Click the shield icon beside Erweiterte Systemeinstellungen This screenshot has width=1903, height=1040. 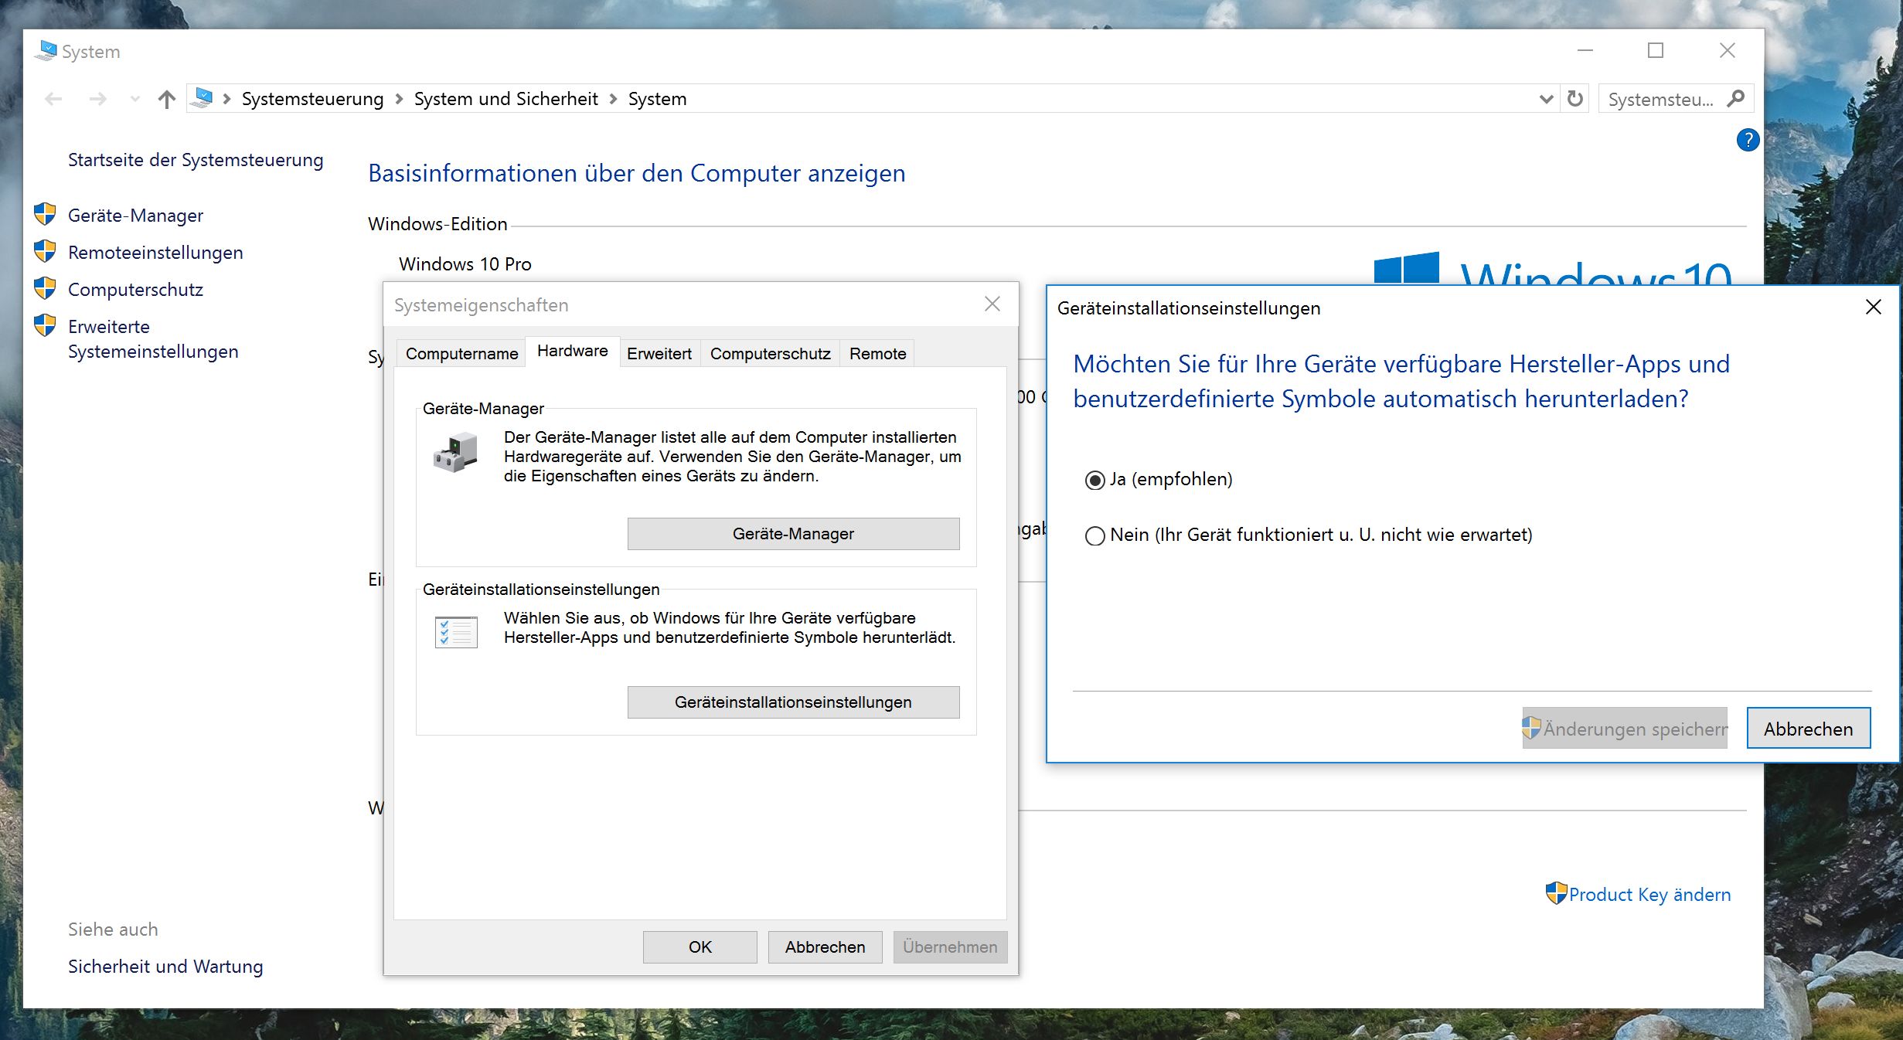tap(45, 325)
